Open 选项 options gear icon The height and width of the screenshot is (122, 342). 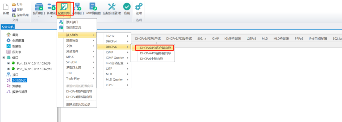pyautogui.click(x=139, y=7)
